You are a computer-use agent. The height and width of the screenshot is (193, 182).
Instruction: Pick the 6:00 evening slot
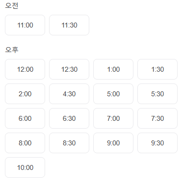[25, 118]
